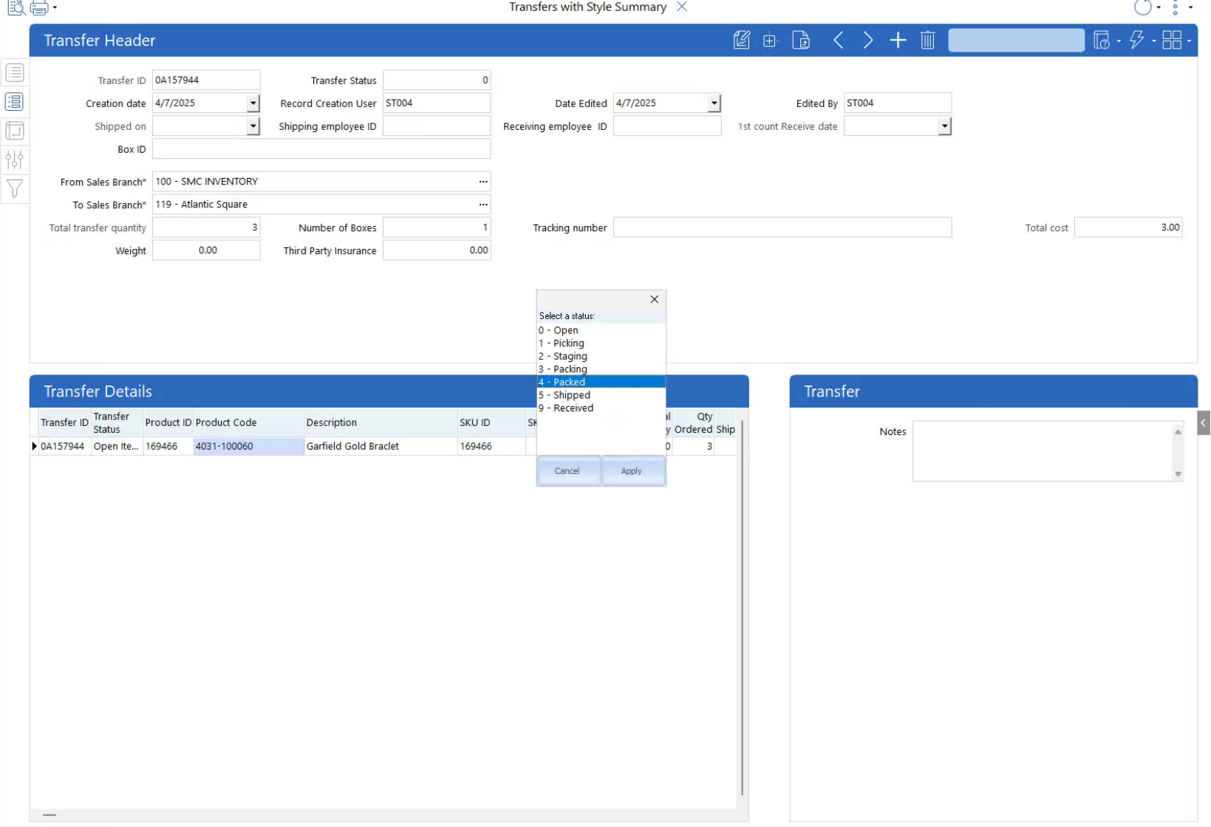Click the note-page sidebar icon
The height and width of the screenshot is (827, 1211).
pyautogui.click(x=15, y=131)
